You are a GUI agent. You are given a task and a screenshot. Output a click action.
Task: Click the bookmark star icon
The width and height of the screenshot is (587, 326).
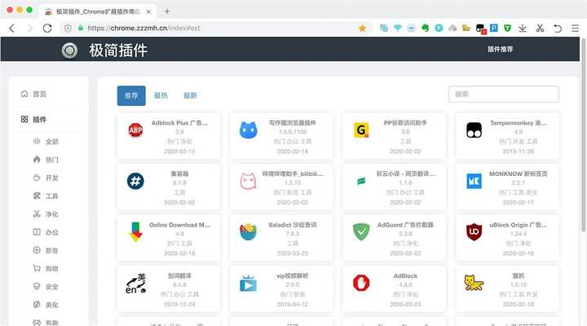[x=362, y=28]
